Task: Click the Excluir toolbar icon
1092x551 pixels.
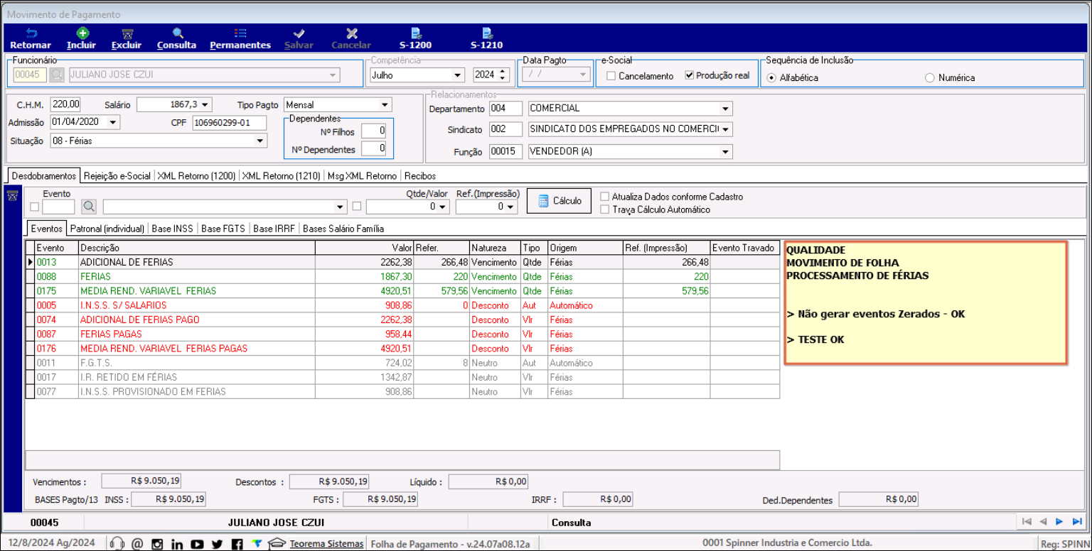Action: coord(127,33)
